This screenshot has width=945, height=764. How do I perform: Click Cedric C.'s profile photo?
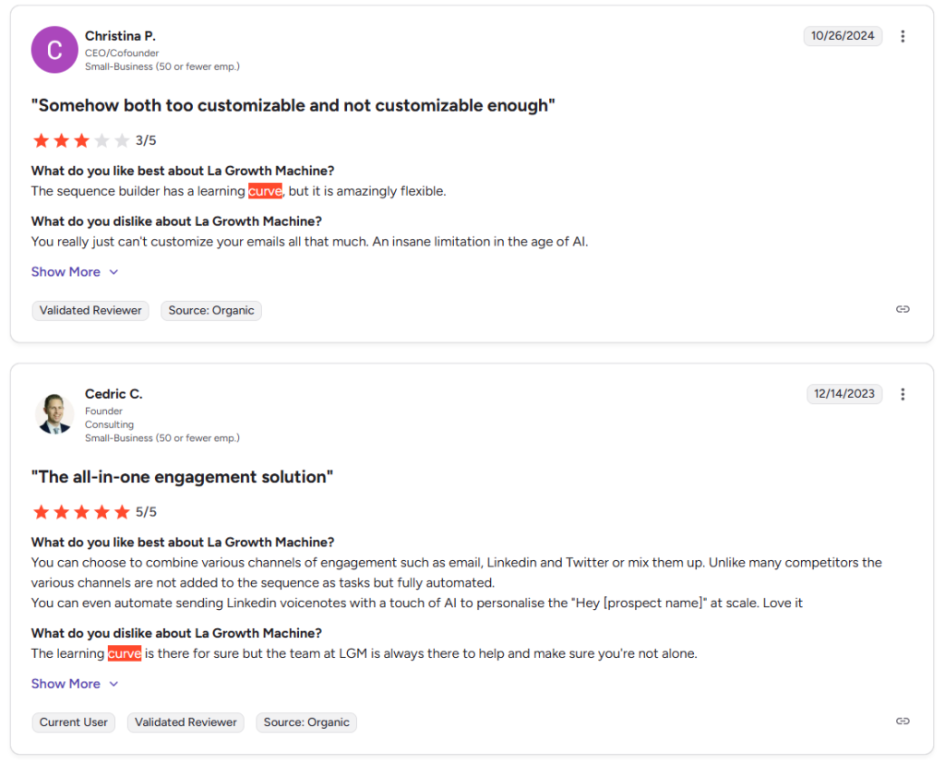pyautogui.click(x=54, y=412)
